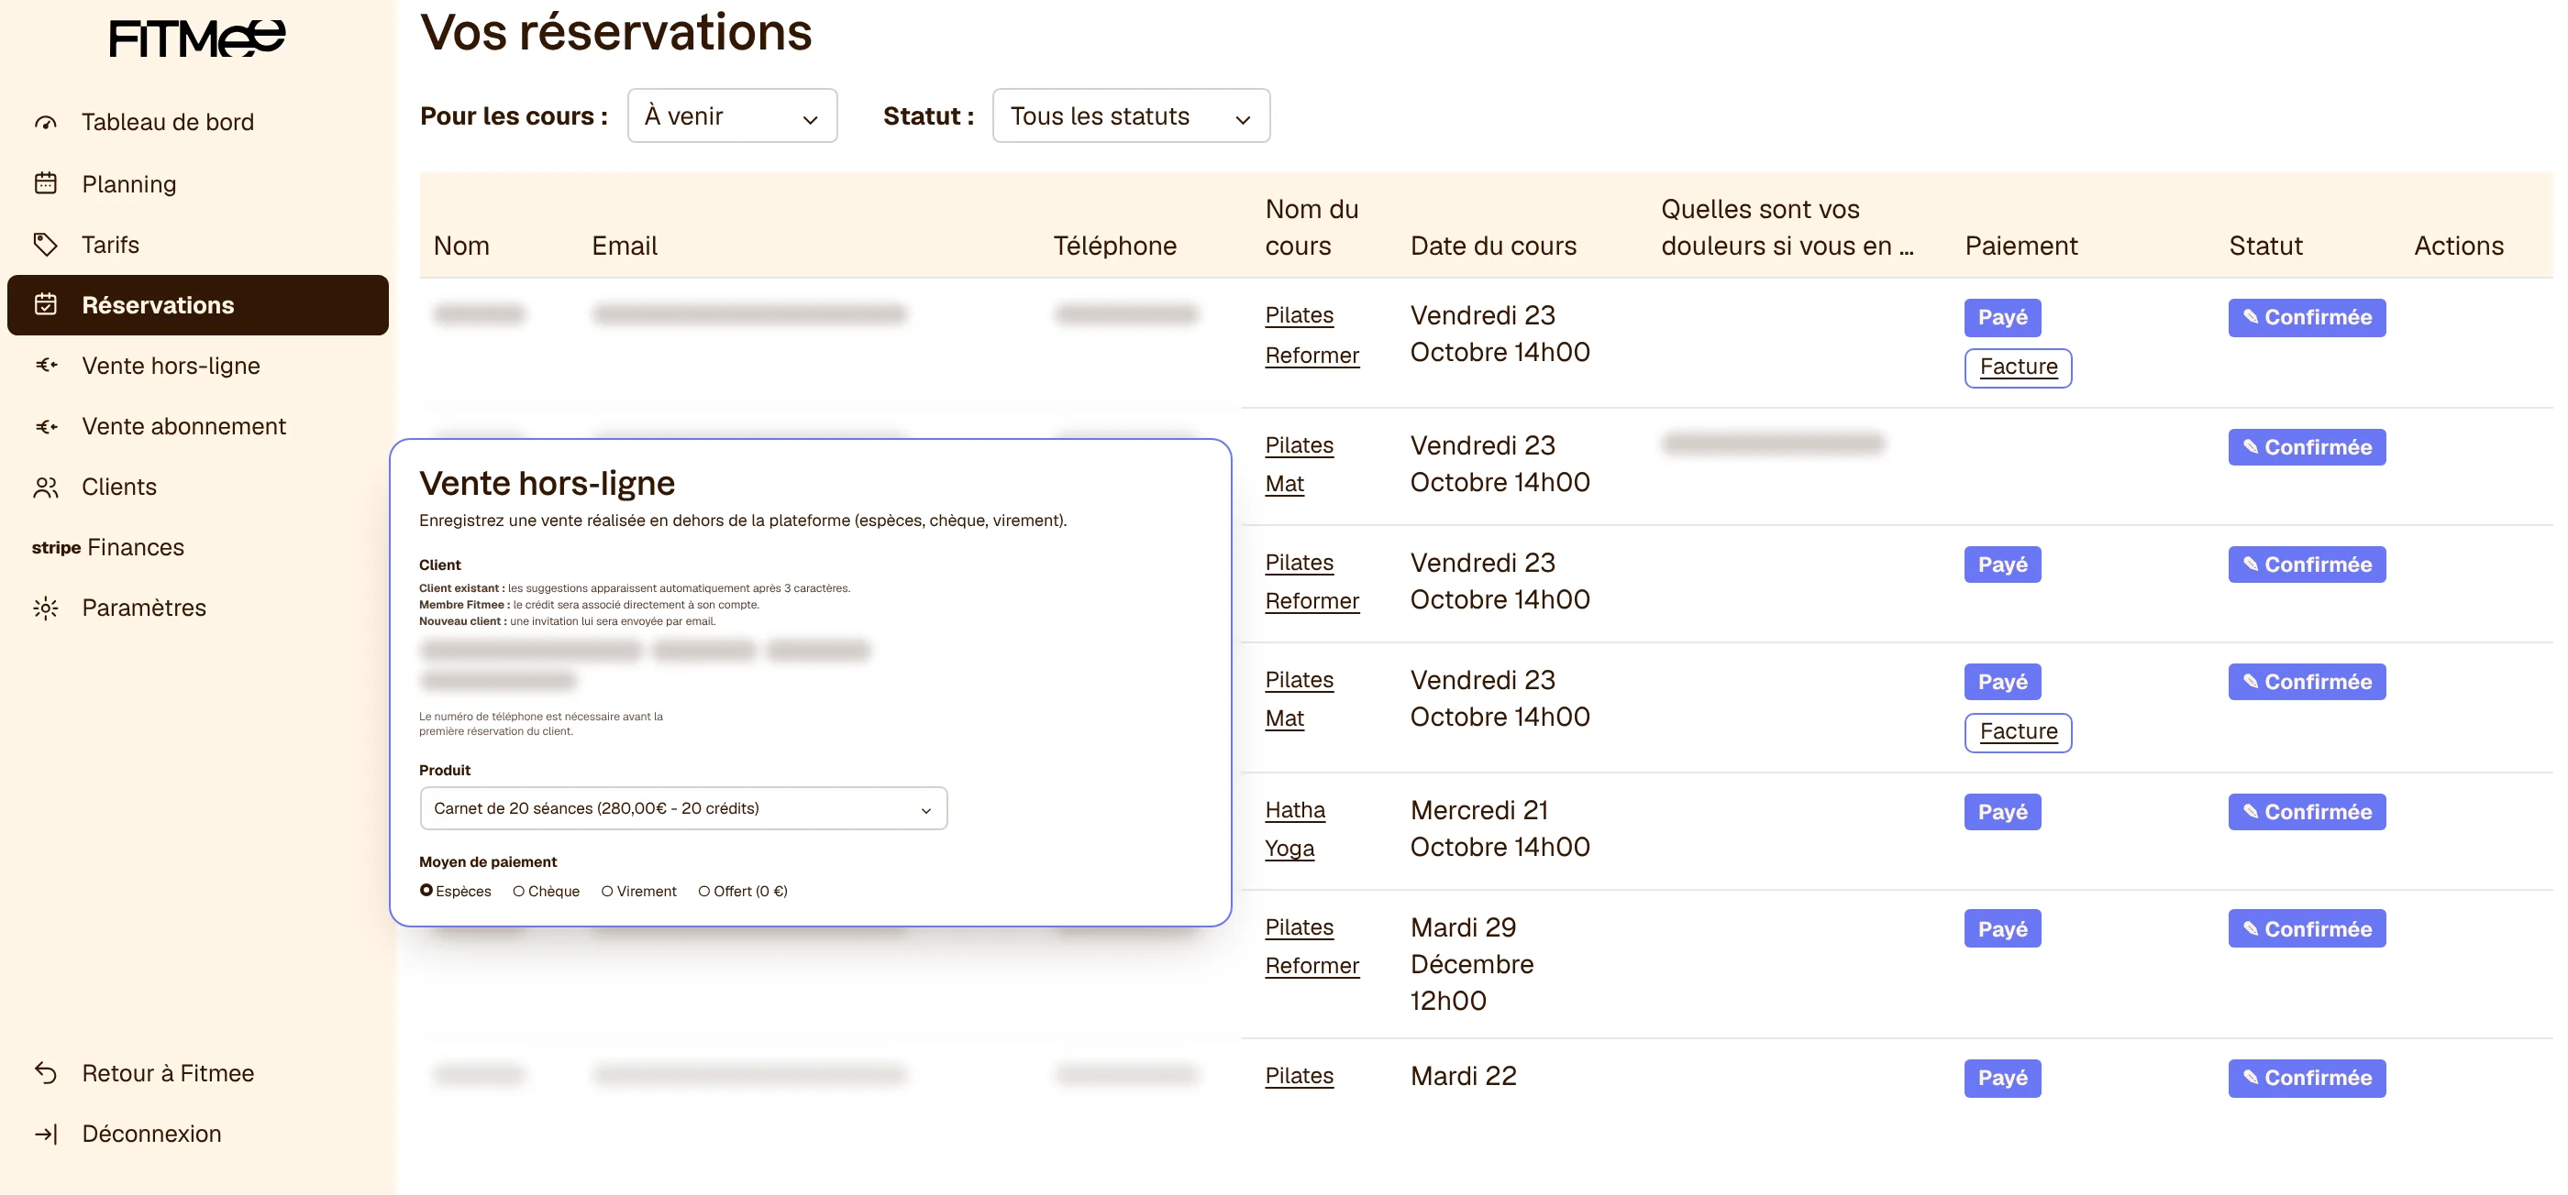This screenshot has width=2568, height=1195.
Task: Click Confirmée on the row with blurred douleurs answer
Action: pyautogui.click(x=2307, y=448)
